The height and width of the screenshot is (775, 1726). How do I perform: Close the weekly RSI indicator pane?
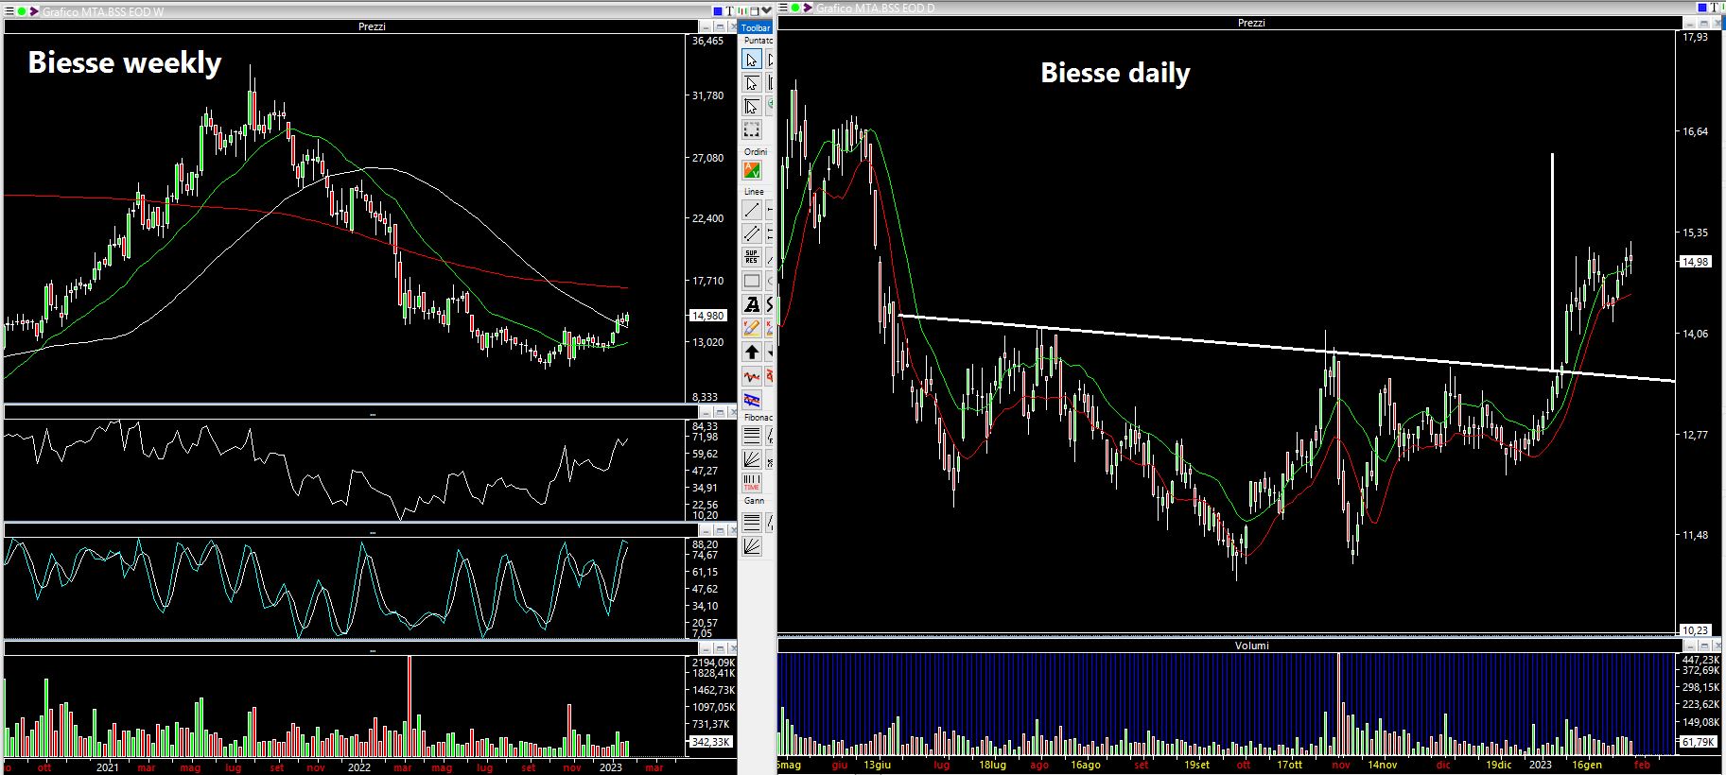(733, 412)
